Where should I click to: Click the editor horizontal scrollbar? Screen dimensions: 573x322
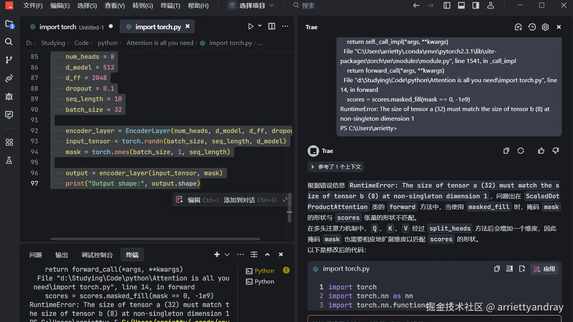pyautogui.click(x=155, y=239)
